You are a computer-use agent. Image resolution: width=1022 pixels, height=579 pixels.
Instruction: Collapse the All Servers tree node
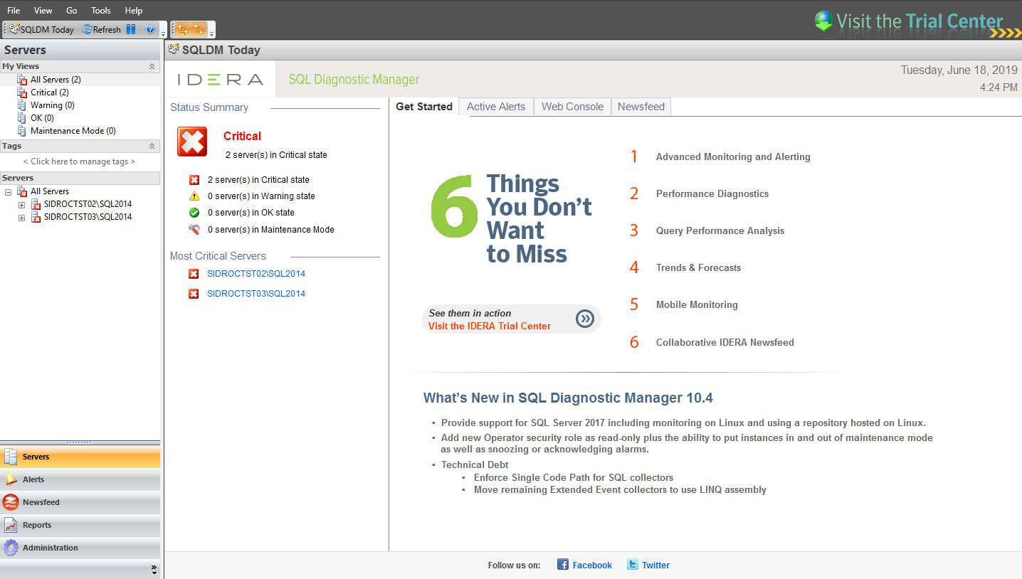point(9,191)
